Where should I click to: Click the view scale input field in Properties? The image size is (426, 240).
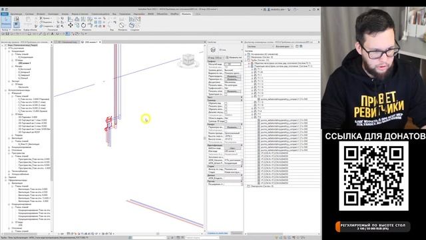[x=233, y=64]
